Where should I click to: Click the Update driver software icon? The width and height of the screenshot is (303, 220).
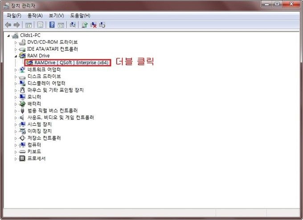(x=85, y=25)
